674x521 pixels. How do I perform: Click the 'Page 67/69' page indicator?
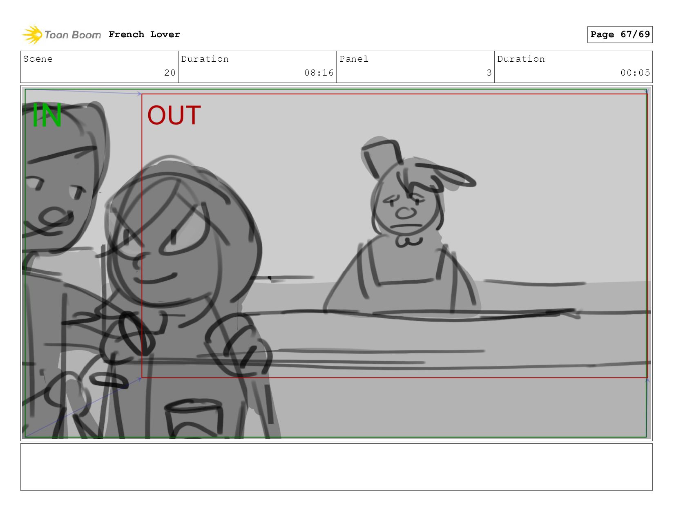point(620,34)
